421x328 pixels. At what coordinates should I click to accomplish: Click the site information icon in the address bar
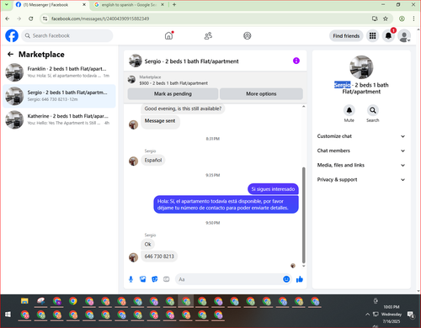pos(45,19)
